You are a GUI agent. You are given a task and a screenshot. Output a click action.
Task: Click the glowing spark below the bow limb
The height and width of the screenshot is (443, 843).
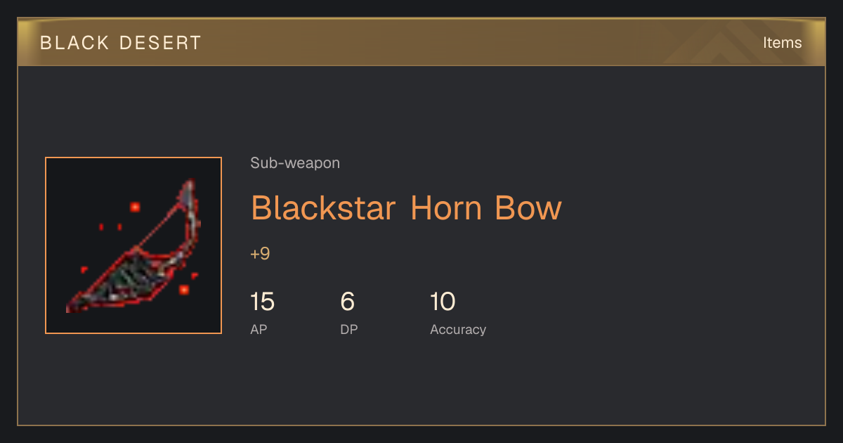pos(184,289)
